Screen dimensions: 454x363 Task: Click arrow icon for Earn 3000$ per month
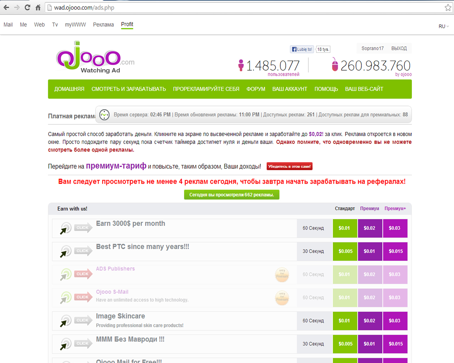click(66, 228)
